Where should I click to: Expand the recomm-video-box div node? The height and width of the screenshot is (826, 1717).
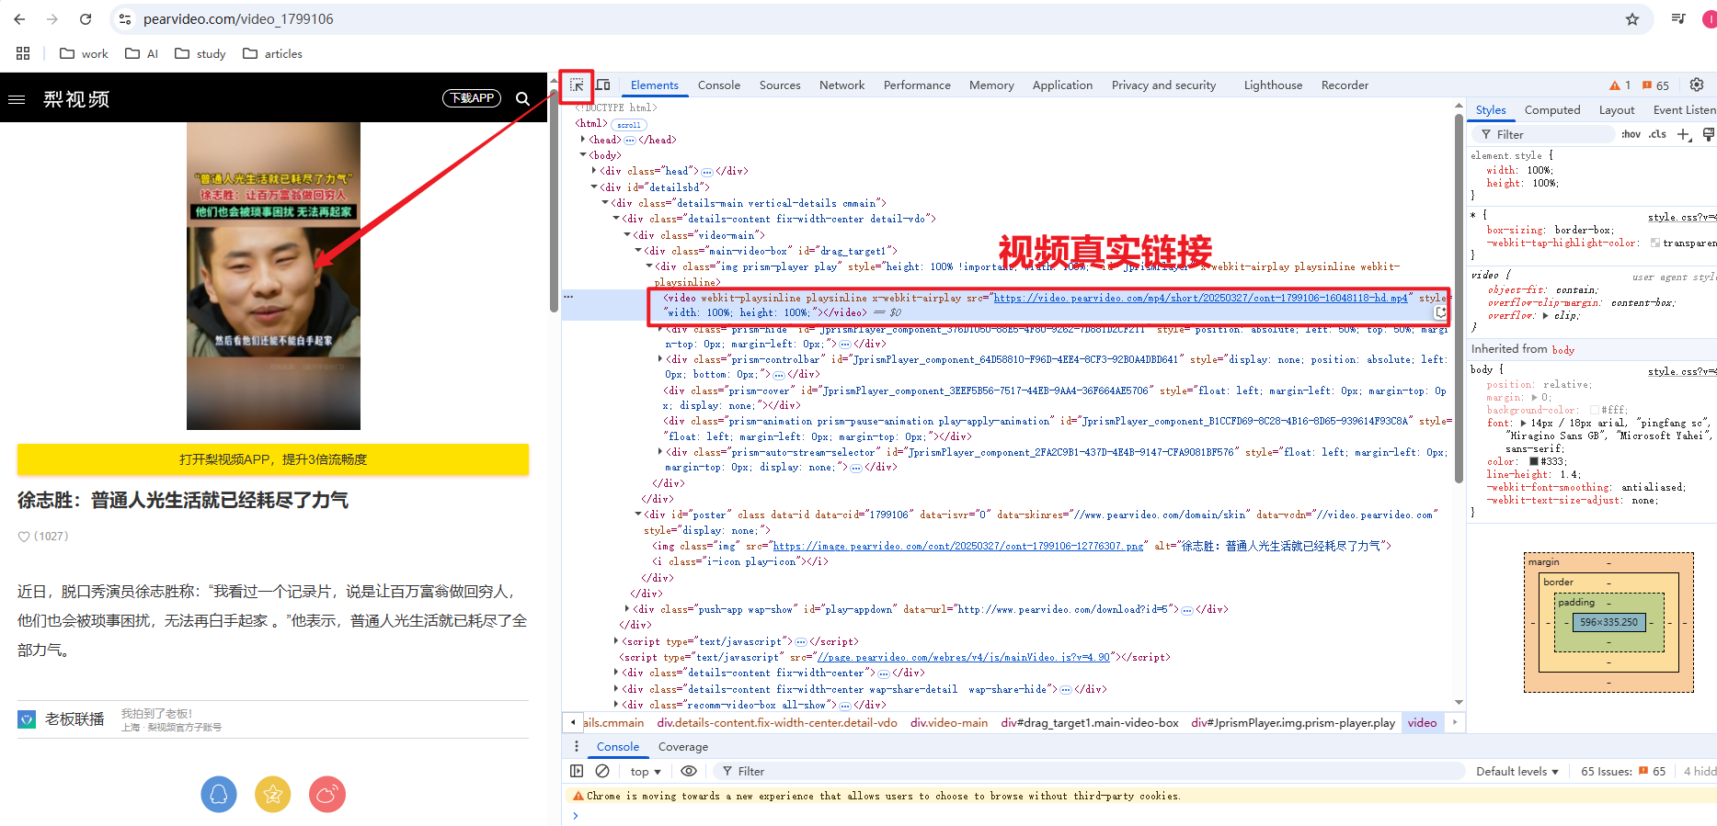pyautogui.click(x=616, y=705)
